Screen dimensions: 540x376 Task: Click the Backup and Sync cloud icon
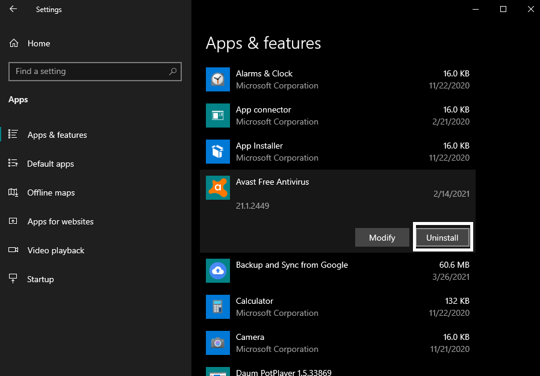[x=218, y=271]
